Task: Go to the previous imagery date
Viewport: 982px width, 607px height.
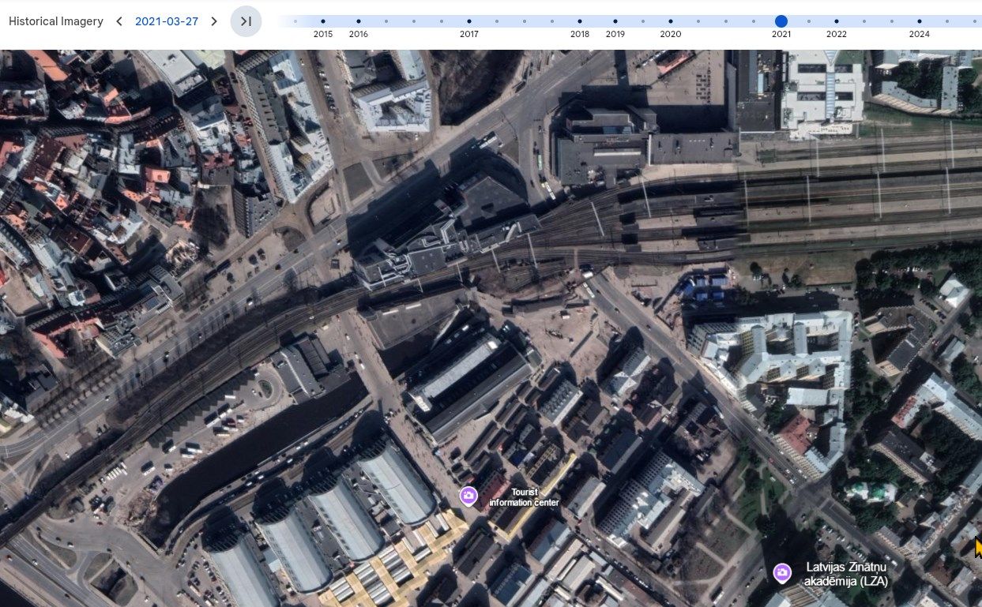Action: click(119, 21)
